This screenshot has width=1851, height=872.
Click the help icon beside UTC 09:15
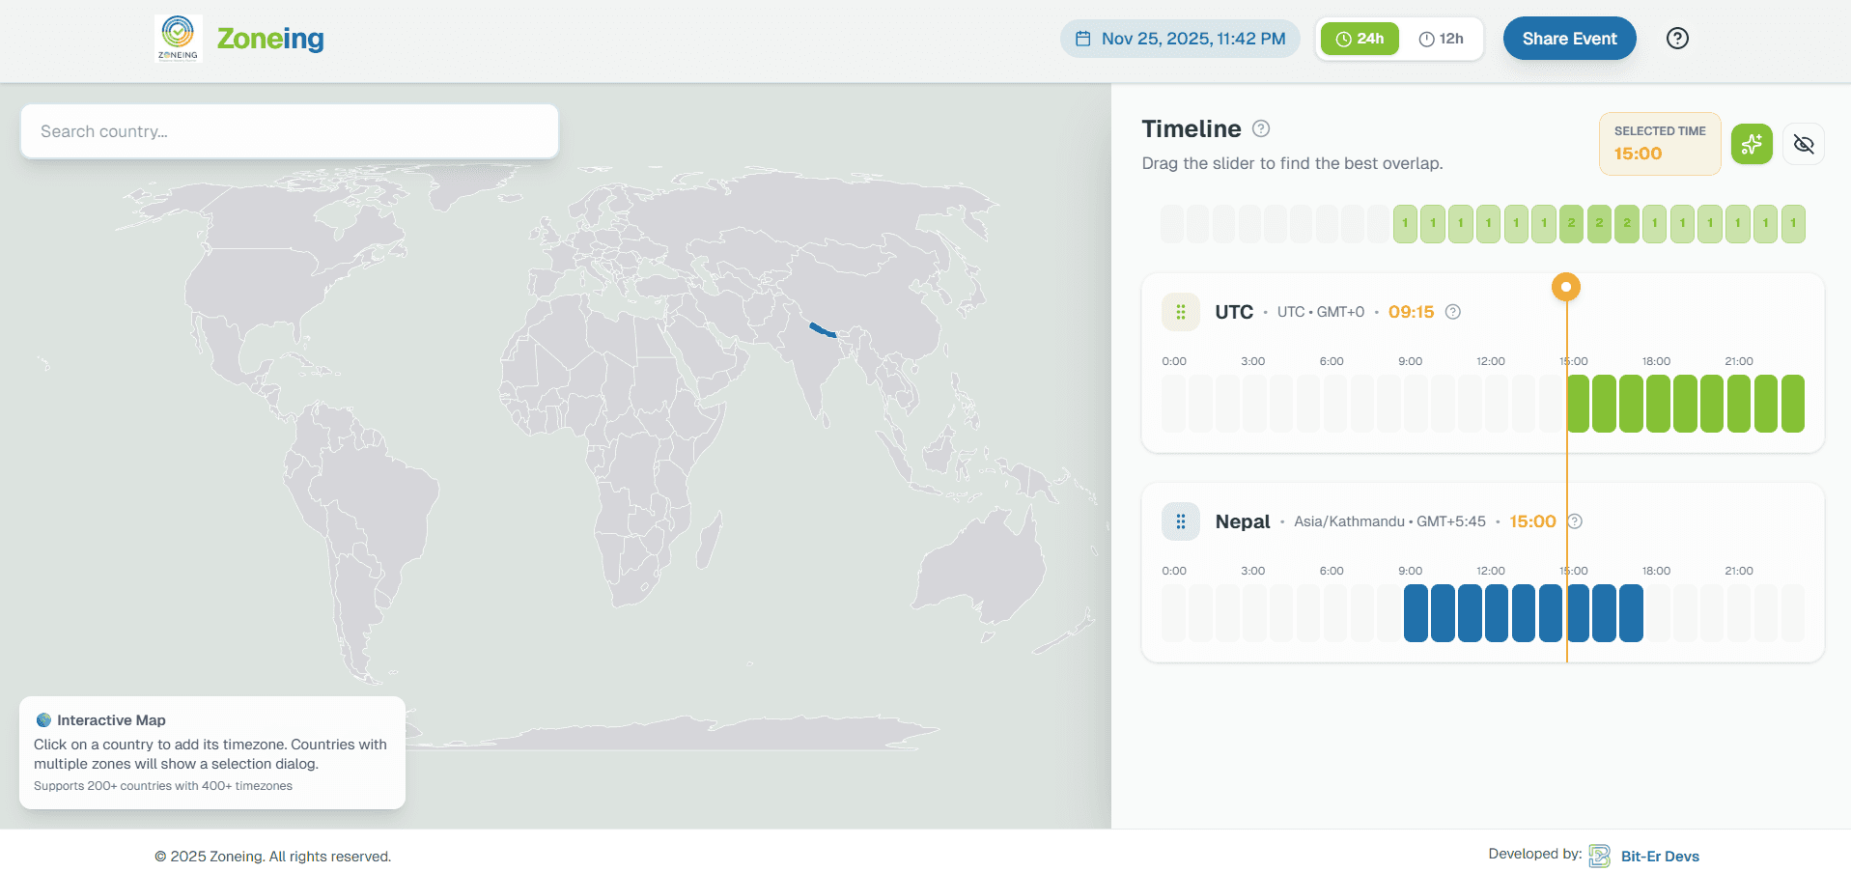point(1453,312)
